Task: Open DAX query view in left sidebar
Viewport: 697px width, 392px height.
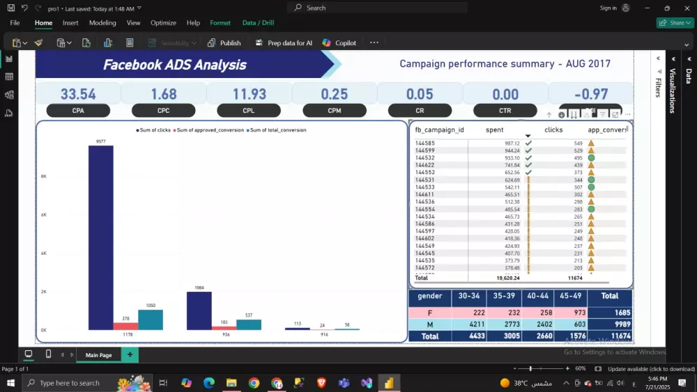Action: point(9,113)
